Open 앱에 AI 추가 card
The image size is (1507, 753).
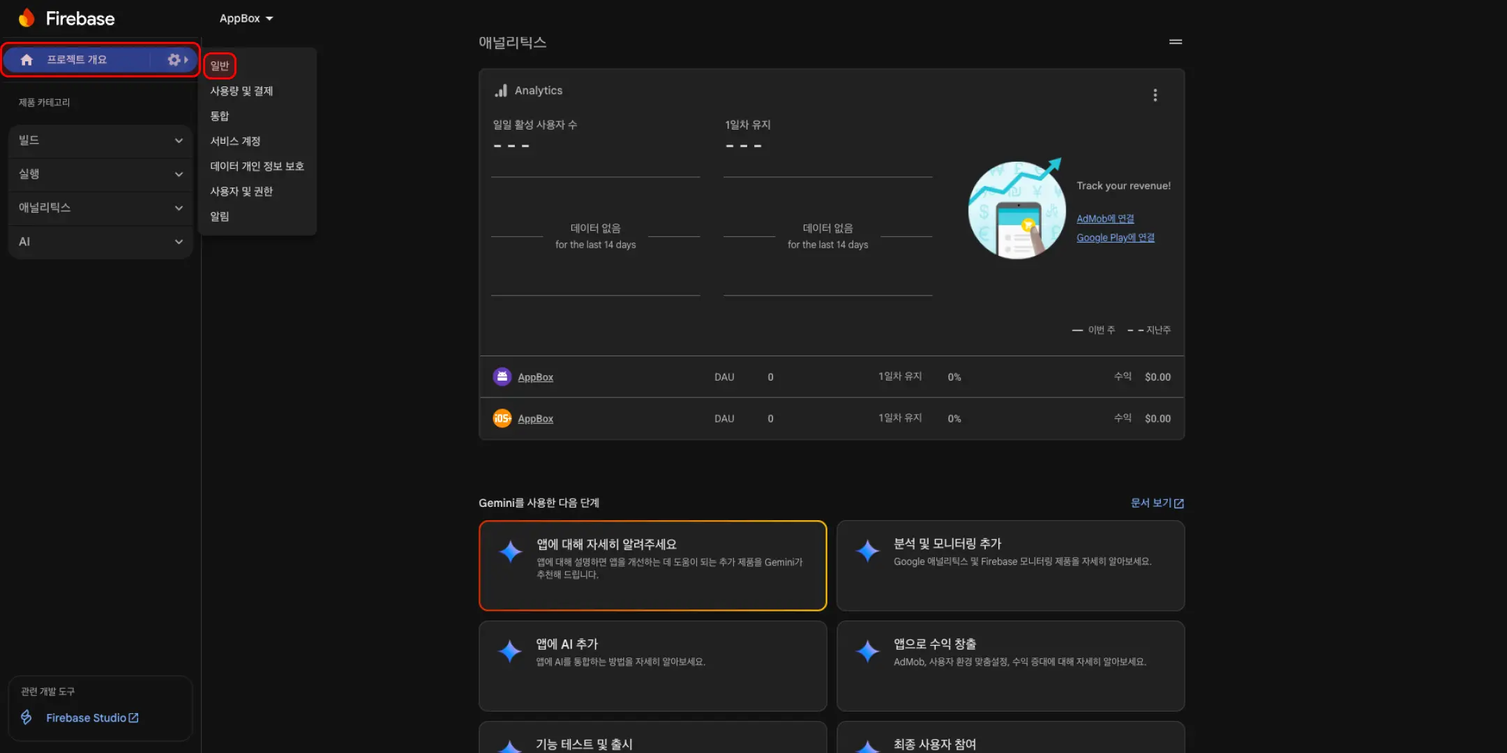point(652,666)
